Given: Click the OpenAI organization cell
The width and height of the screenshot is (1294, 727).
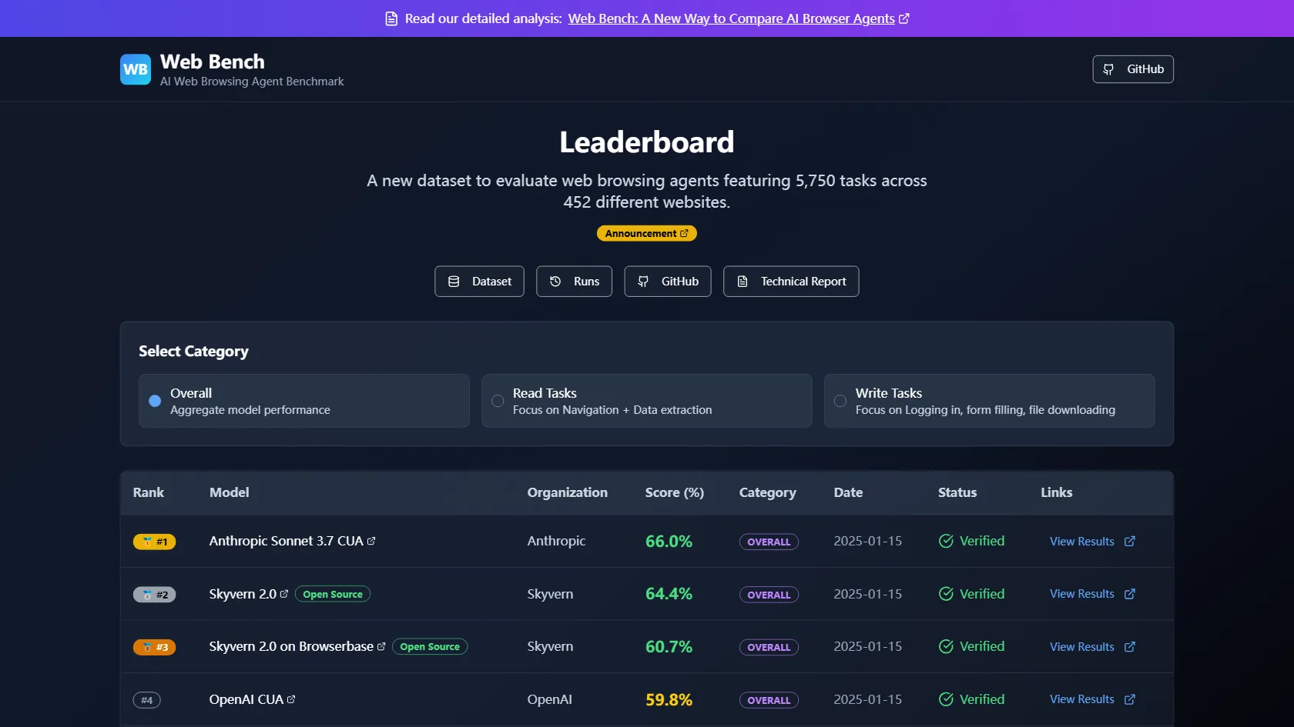Looking at the screenshot, I should [549, 699].
